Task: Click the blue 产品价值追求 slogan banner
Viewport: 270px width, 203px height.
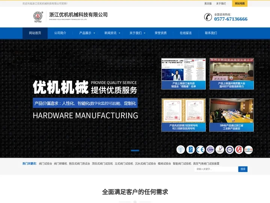Action: [85, 103]
